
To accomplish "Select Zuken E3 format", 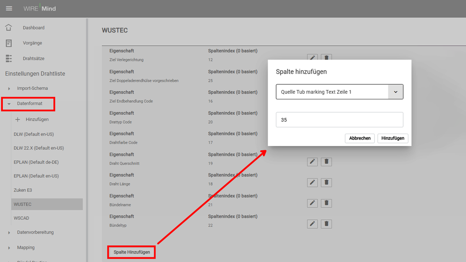I will [x=23, y=190].
